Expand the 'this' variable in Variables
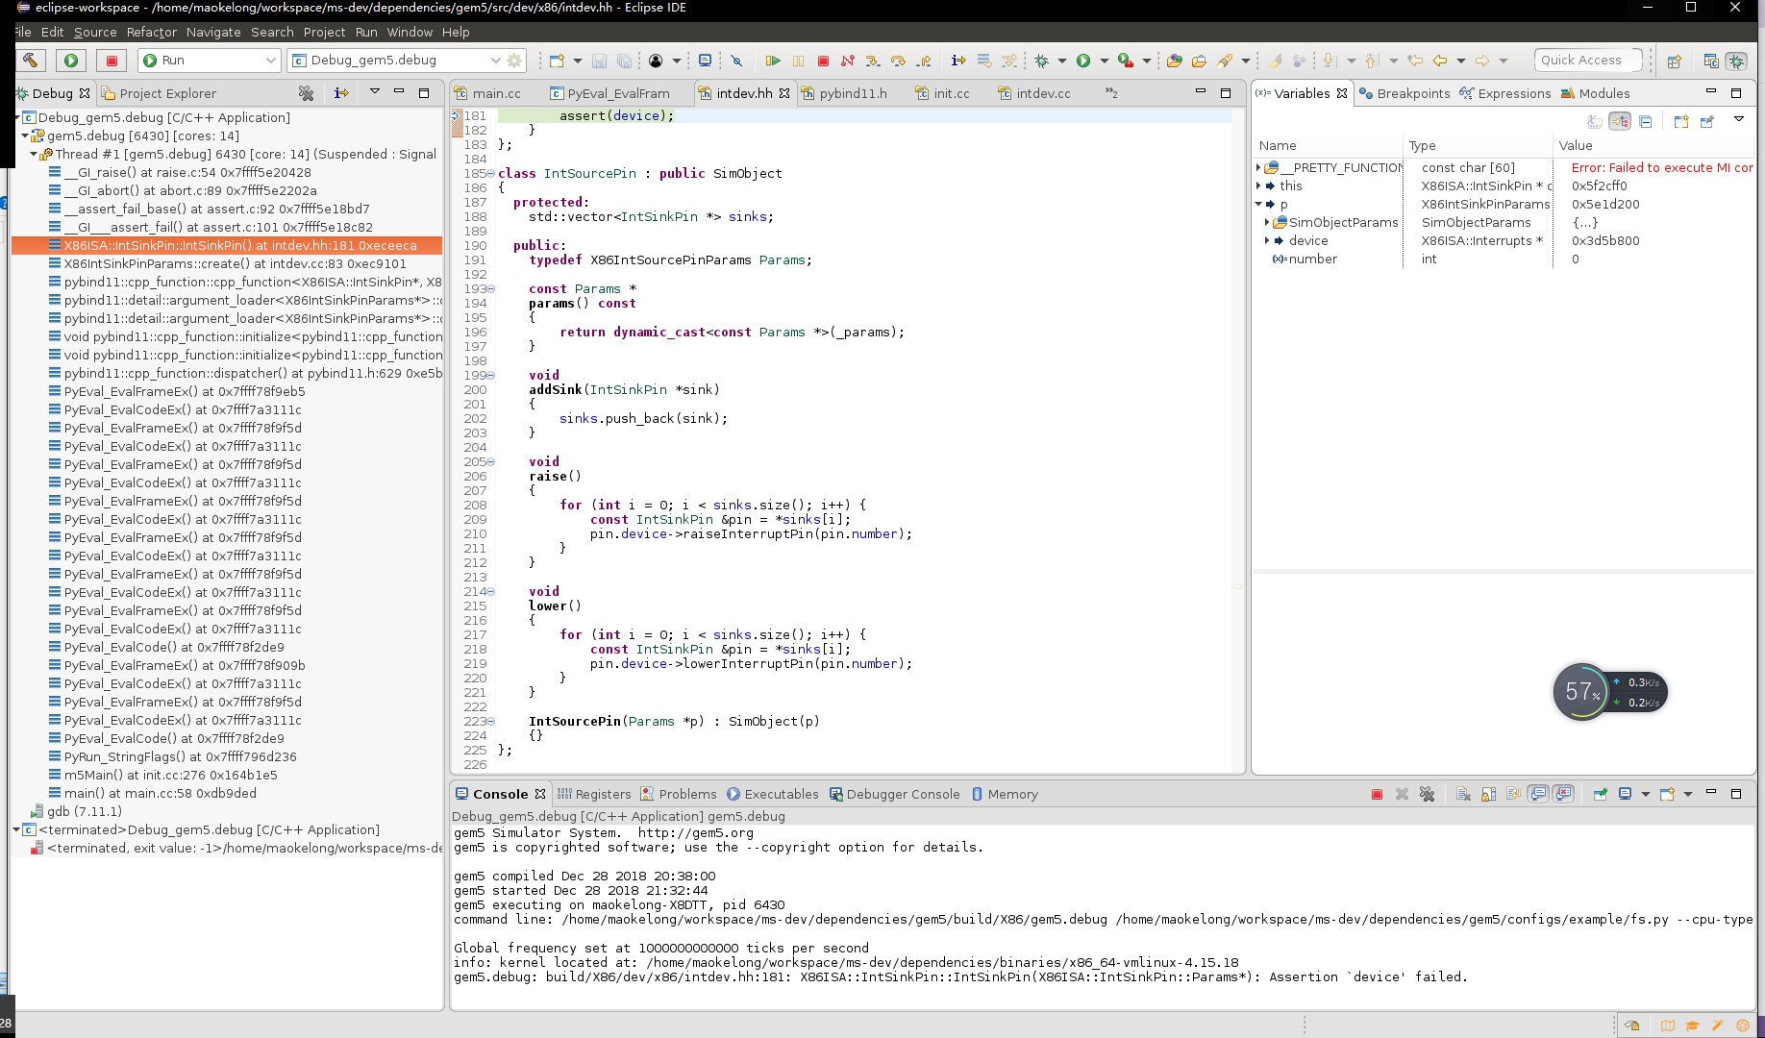Screen dimensions: 1765x1038 coord(1258,186)
